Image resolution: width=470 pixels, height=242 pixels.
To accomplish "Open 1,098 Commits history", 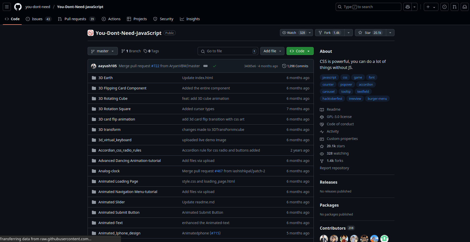I will [x=295, y=66].
